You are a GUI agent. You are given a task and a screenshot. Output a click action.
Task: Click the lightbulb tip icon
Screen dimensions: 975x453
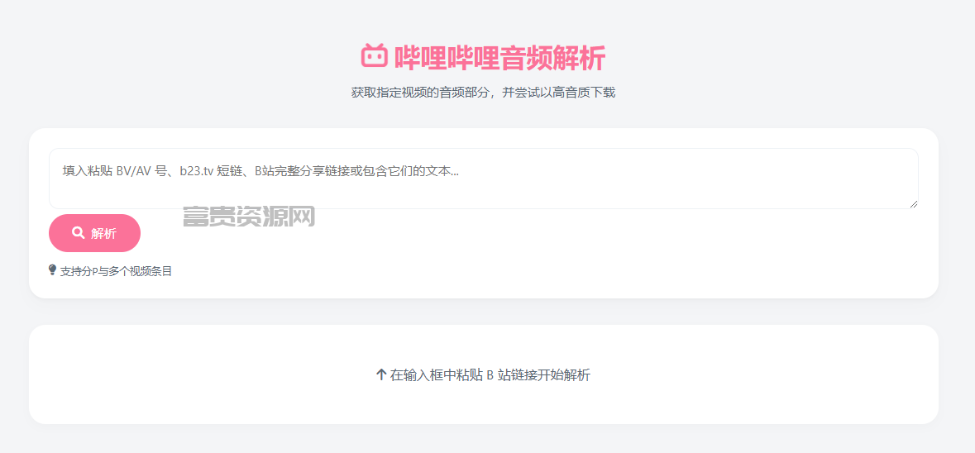[52, 270]
